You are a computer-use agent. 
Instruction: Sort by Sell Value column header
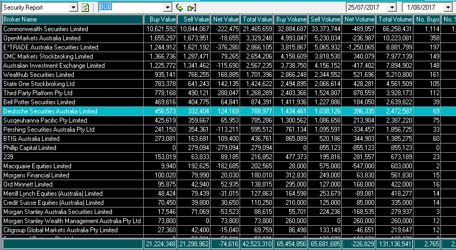click(x=193, y=19)
